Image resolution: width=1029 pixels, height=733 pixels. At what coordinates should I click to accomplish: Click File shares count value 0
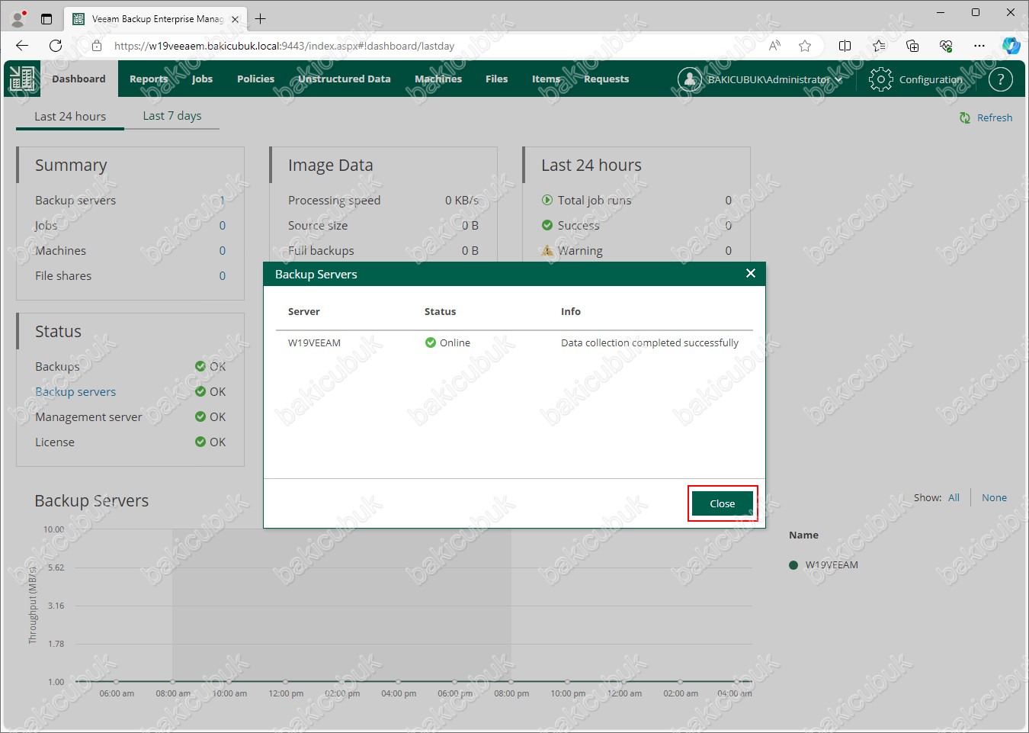pos(223,275)
